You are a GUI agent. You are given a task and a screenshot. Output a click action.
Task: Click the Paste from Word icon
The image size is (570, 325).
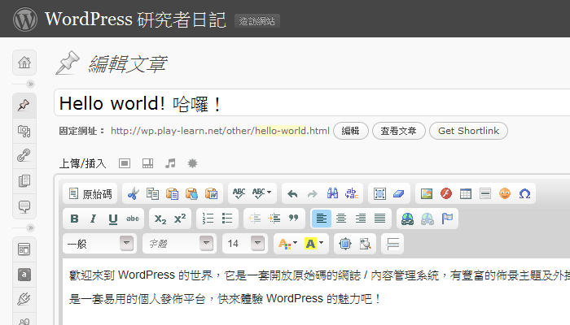click(x=211, y=193)
